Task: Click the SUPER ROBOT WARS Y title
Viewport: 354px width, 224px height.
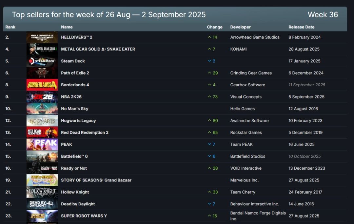Action: (84, 216)
